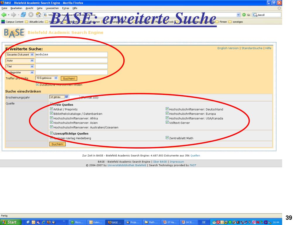Open the Hilfe link on the page
300x225 pixels.
(268, 48)
